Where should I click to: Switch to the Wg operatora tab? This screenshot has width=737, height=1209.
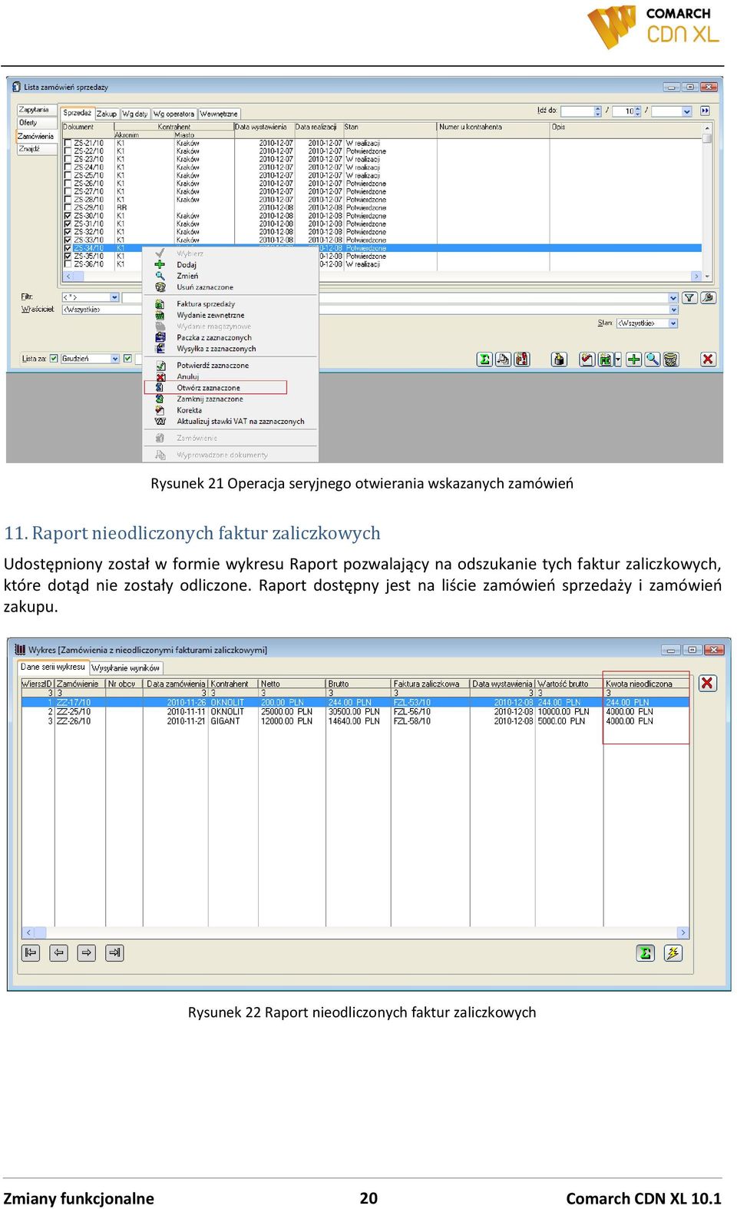(x=174, y=114)
